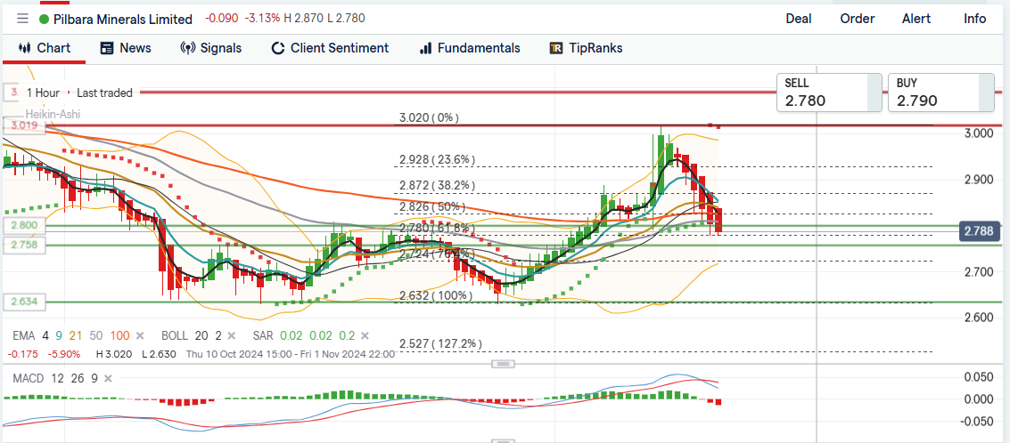Open the 1 Hour timeframe selector

pos(43,93)
